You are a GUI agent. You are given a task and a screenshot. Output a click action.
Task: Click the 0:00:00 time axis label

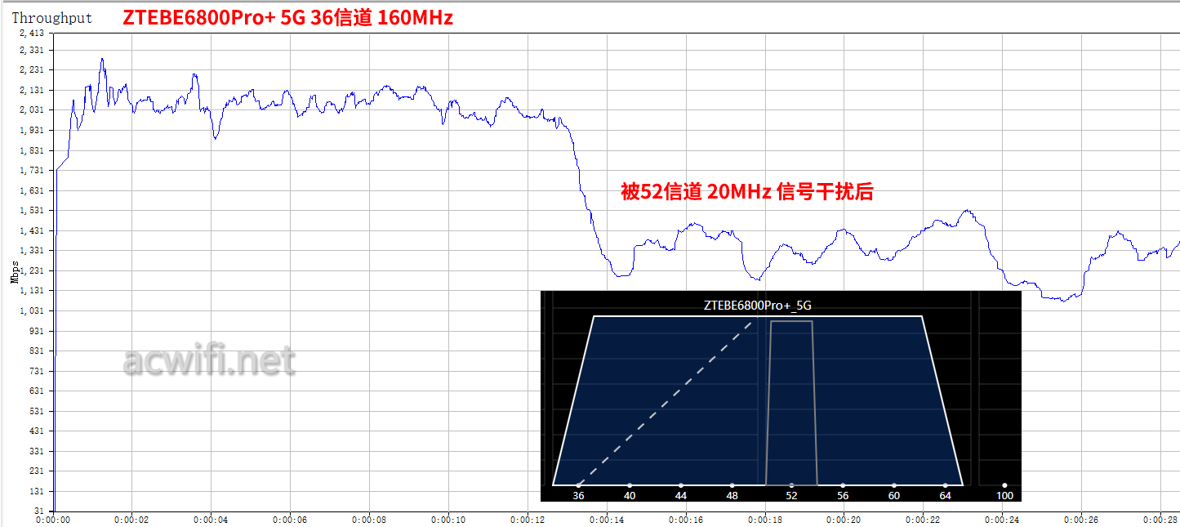click(x=52, y=520)
